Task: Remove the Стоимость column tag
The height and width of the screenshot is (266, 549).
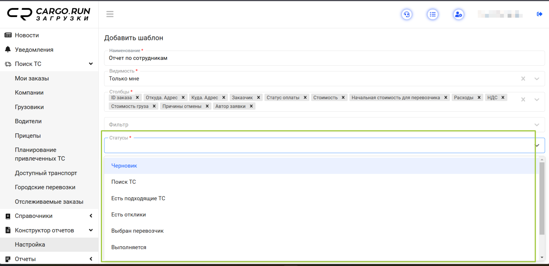Action: (343, 98)
